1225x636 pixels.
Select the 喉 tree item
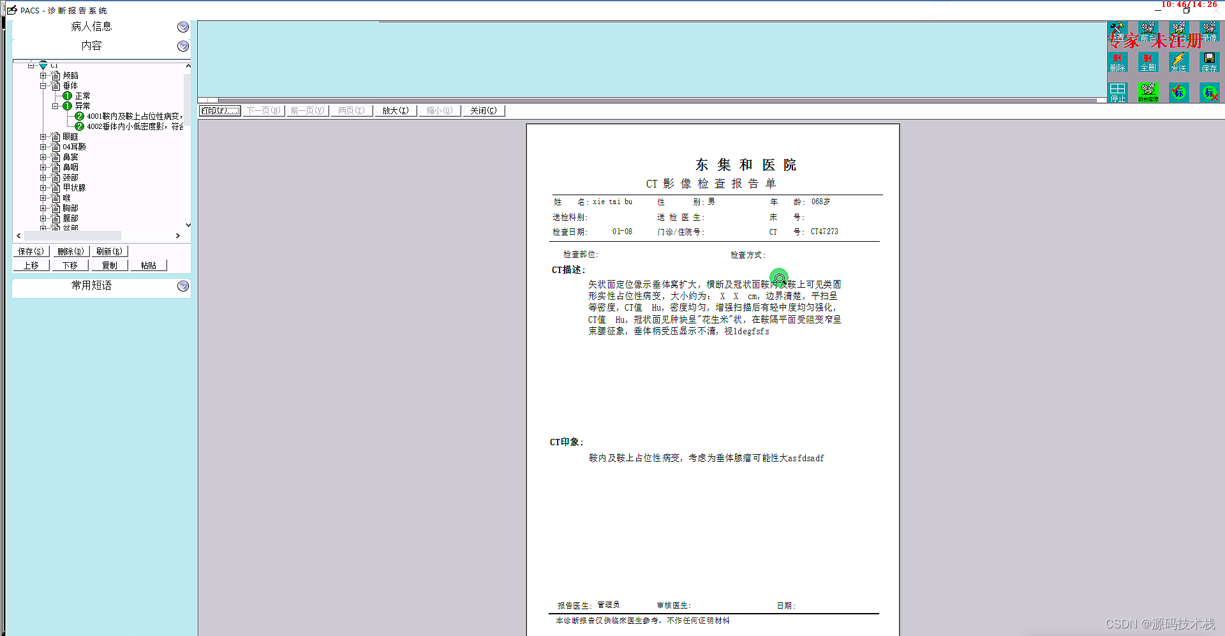(x=67, y=198)
